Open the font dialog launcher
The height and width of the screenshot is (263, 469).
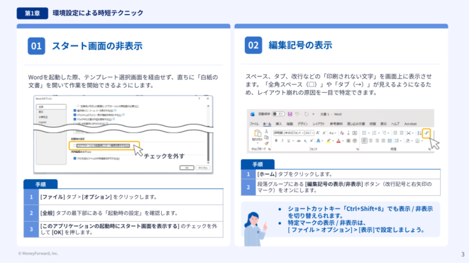357,149
